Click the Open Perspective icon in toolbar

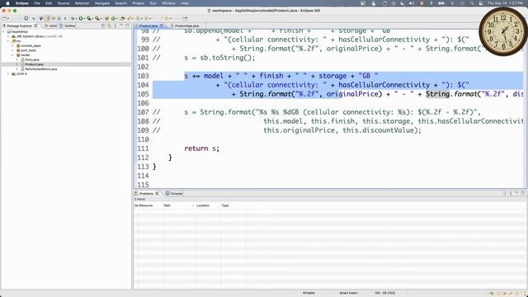[185, 18]
